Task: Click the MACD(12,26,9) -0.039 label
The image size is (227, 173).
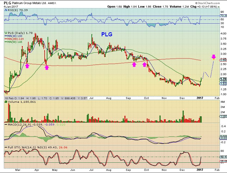Action: (x=25, y=124)
